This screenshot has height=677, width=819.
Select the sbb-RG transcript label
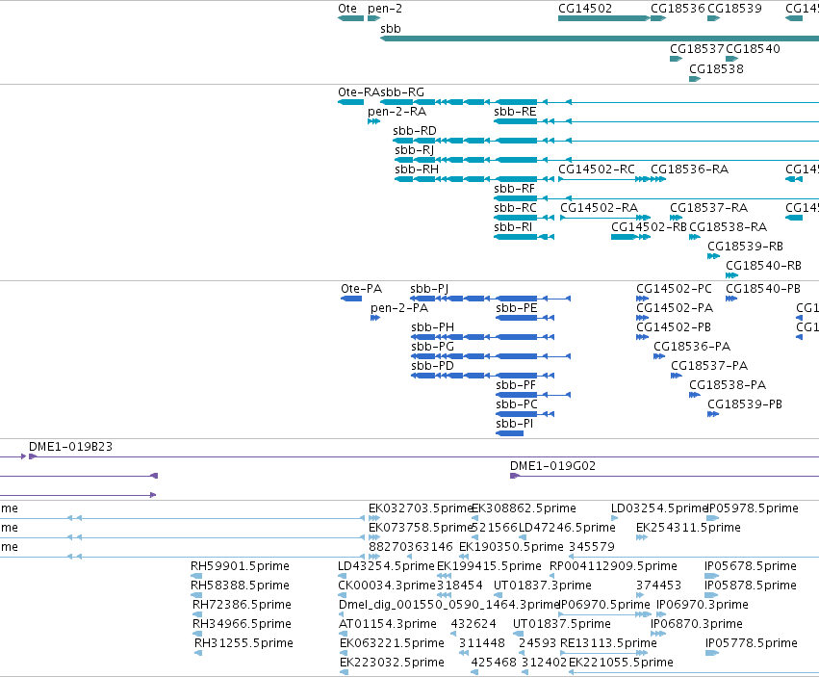402,92
